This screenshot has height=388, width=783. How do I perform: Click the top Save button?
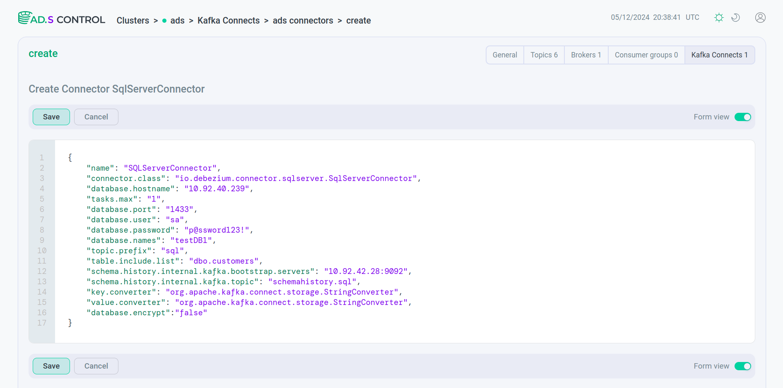(x=51, y=117)
